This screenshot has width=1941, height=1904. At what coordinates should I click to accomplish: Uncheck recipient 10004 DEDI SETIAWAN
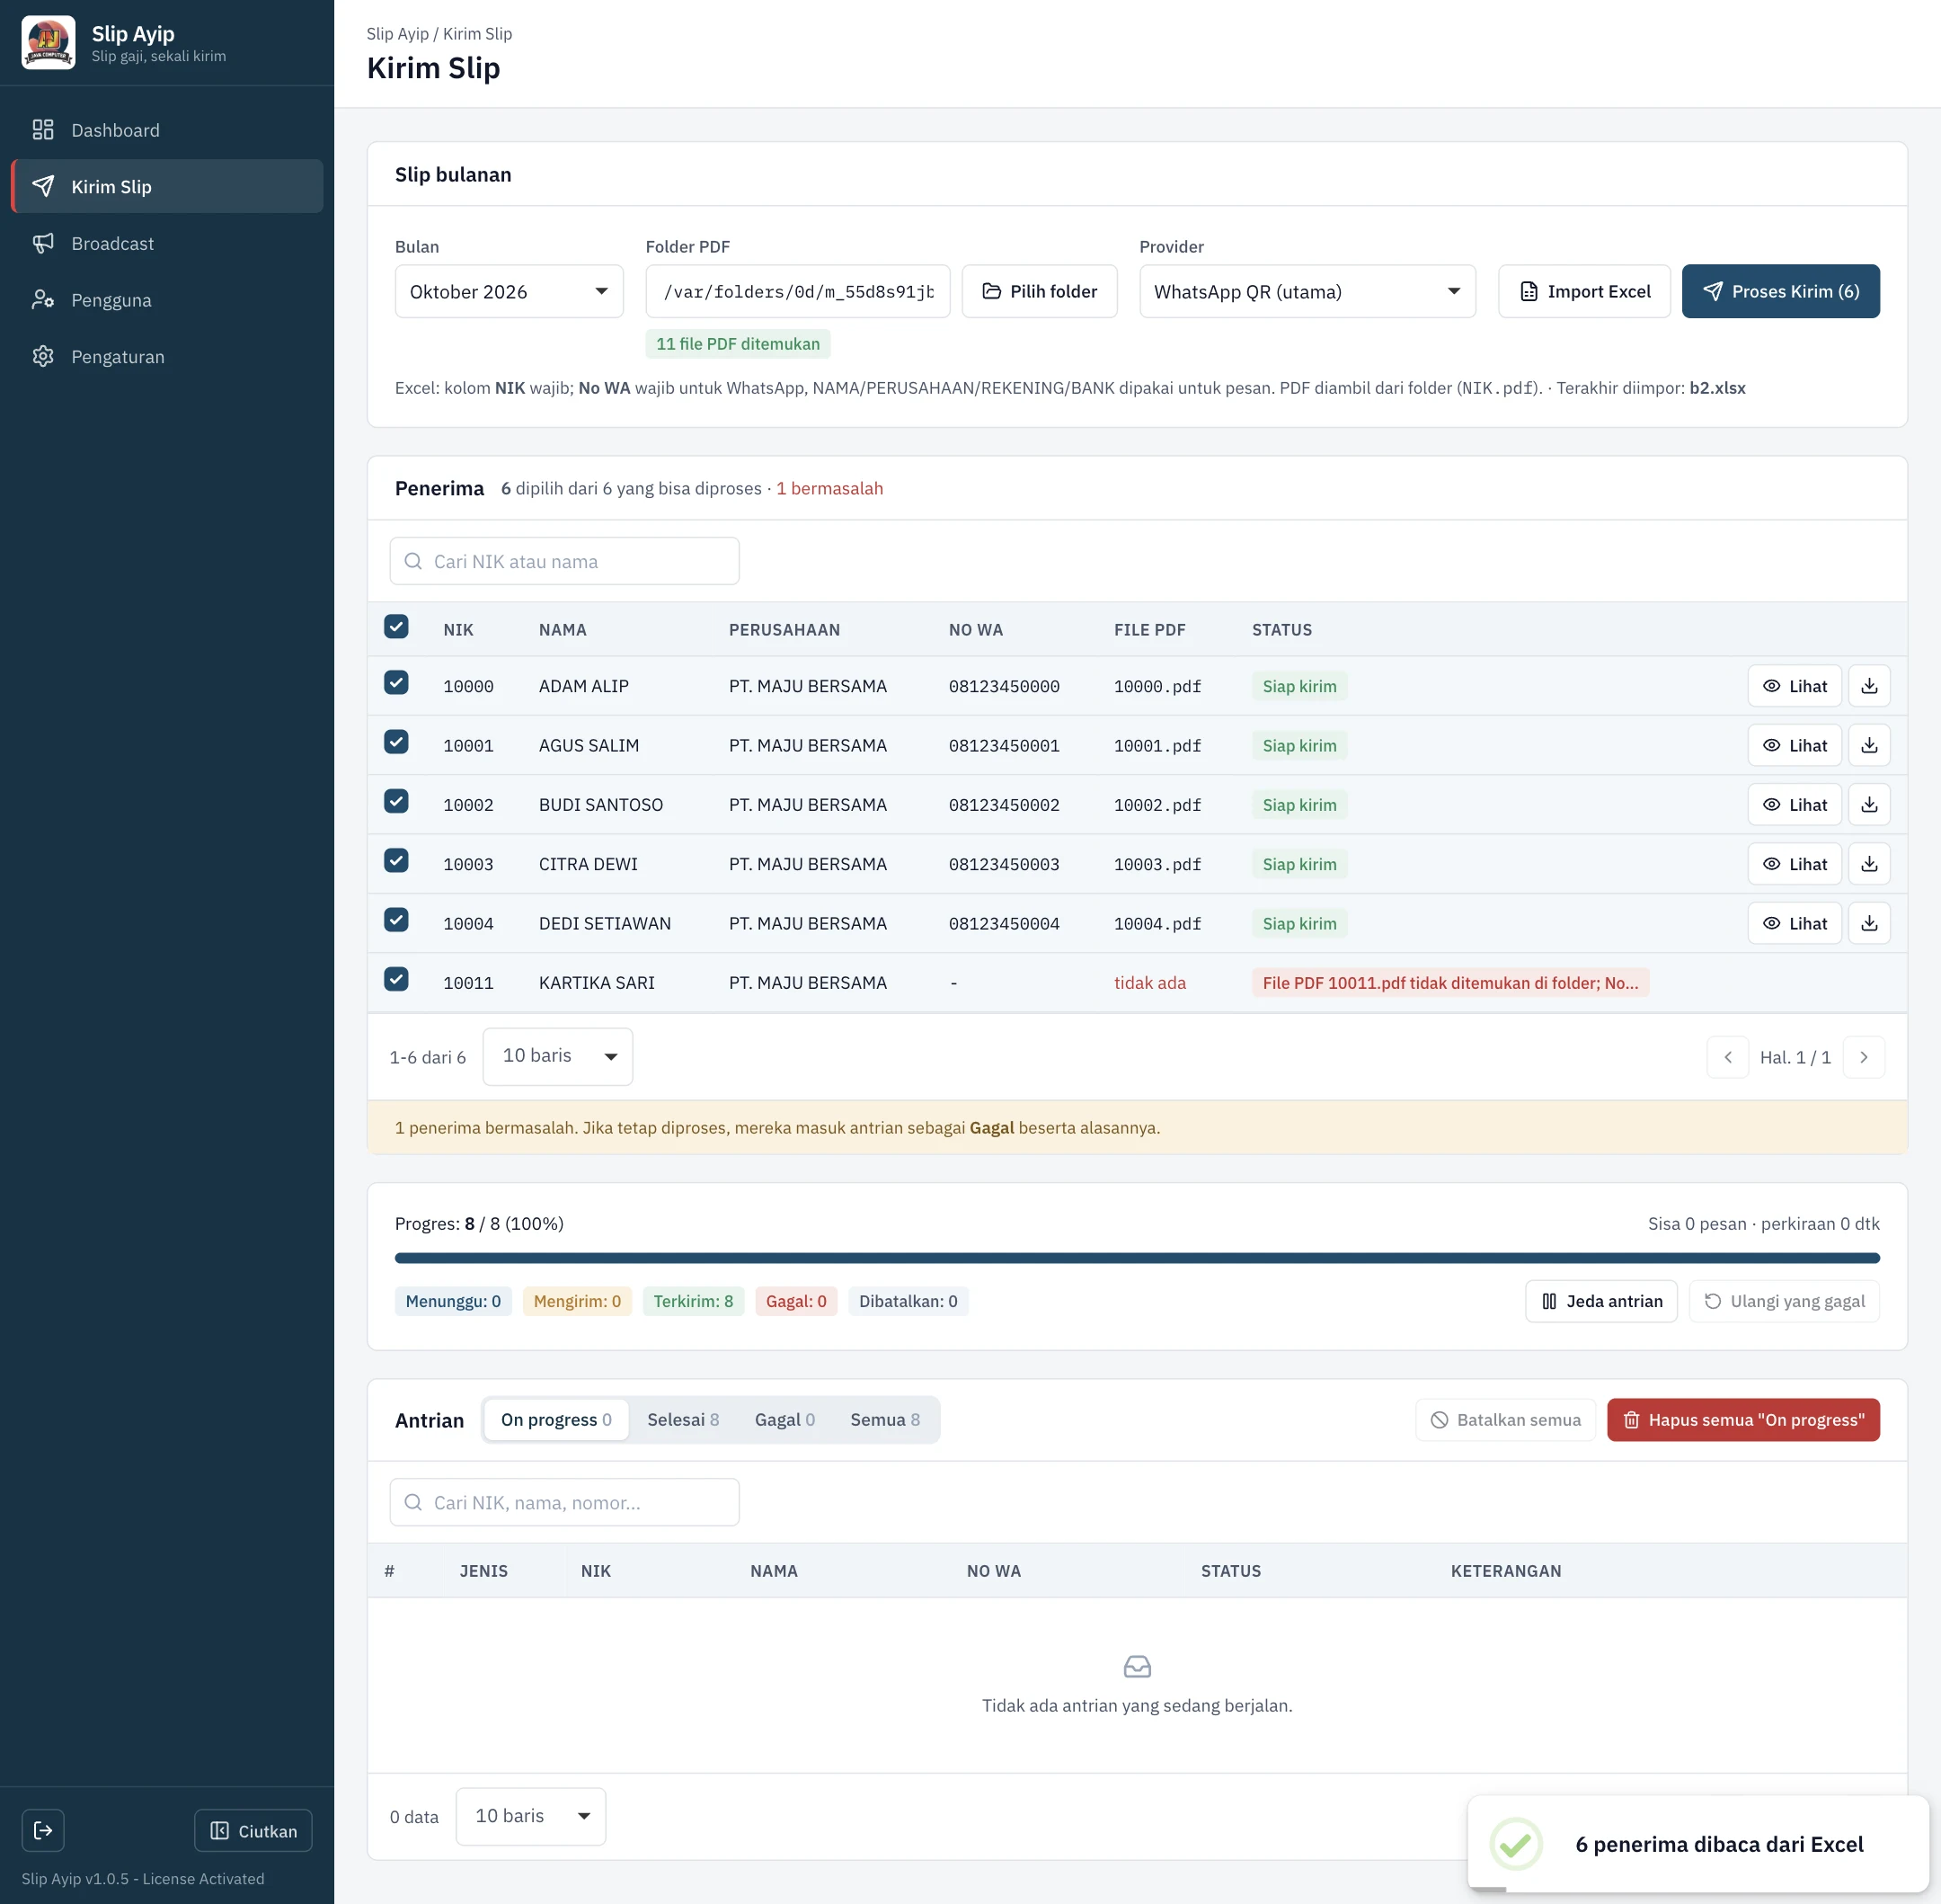coord(395,920)
